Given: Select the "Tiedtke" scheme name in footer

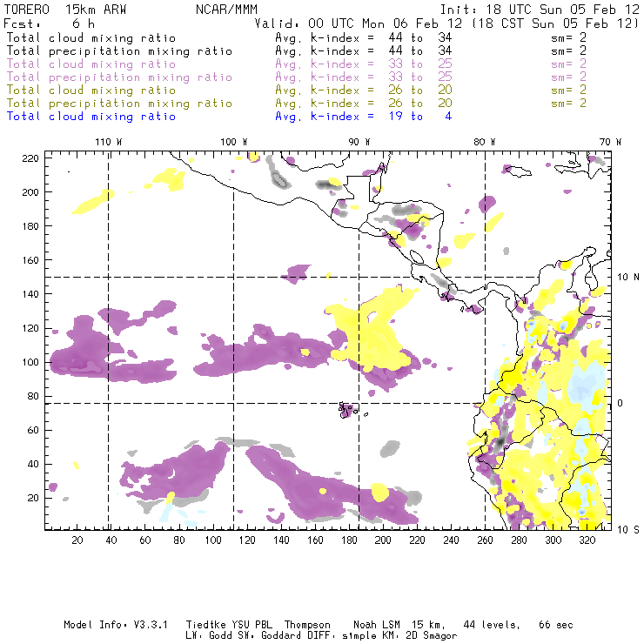Looking at the screenshot, I should click(x=205, y=625).
